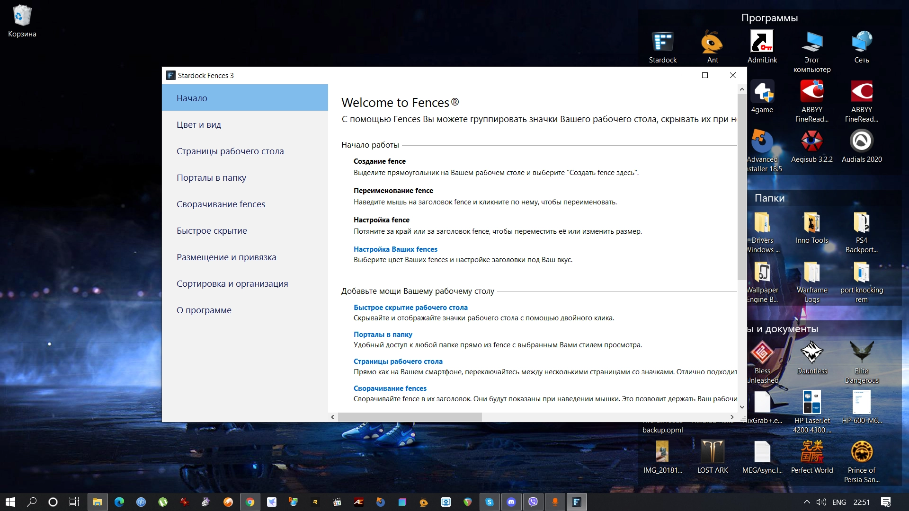This screenshot has width=909, height=511.
Task: Open File Explorer from the taskbar
Action: tap(98, 502)
